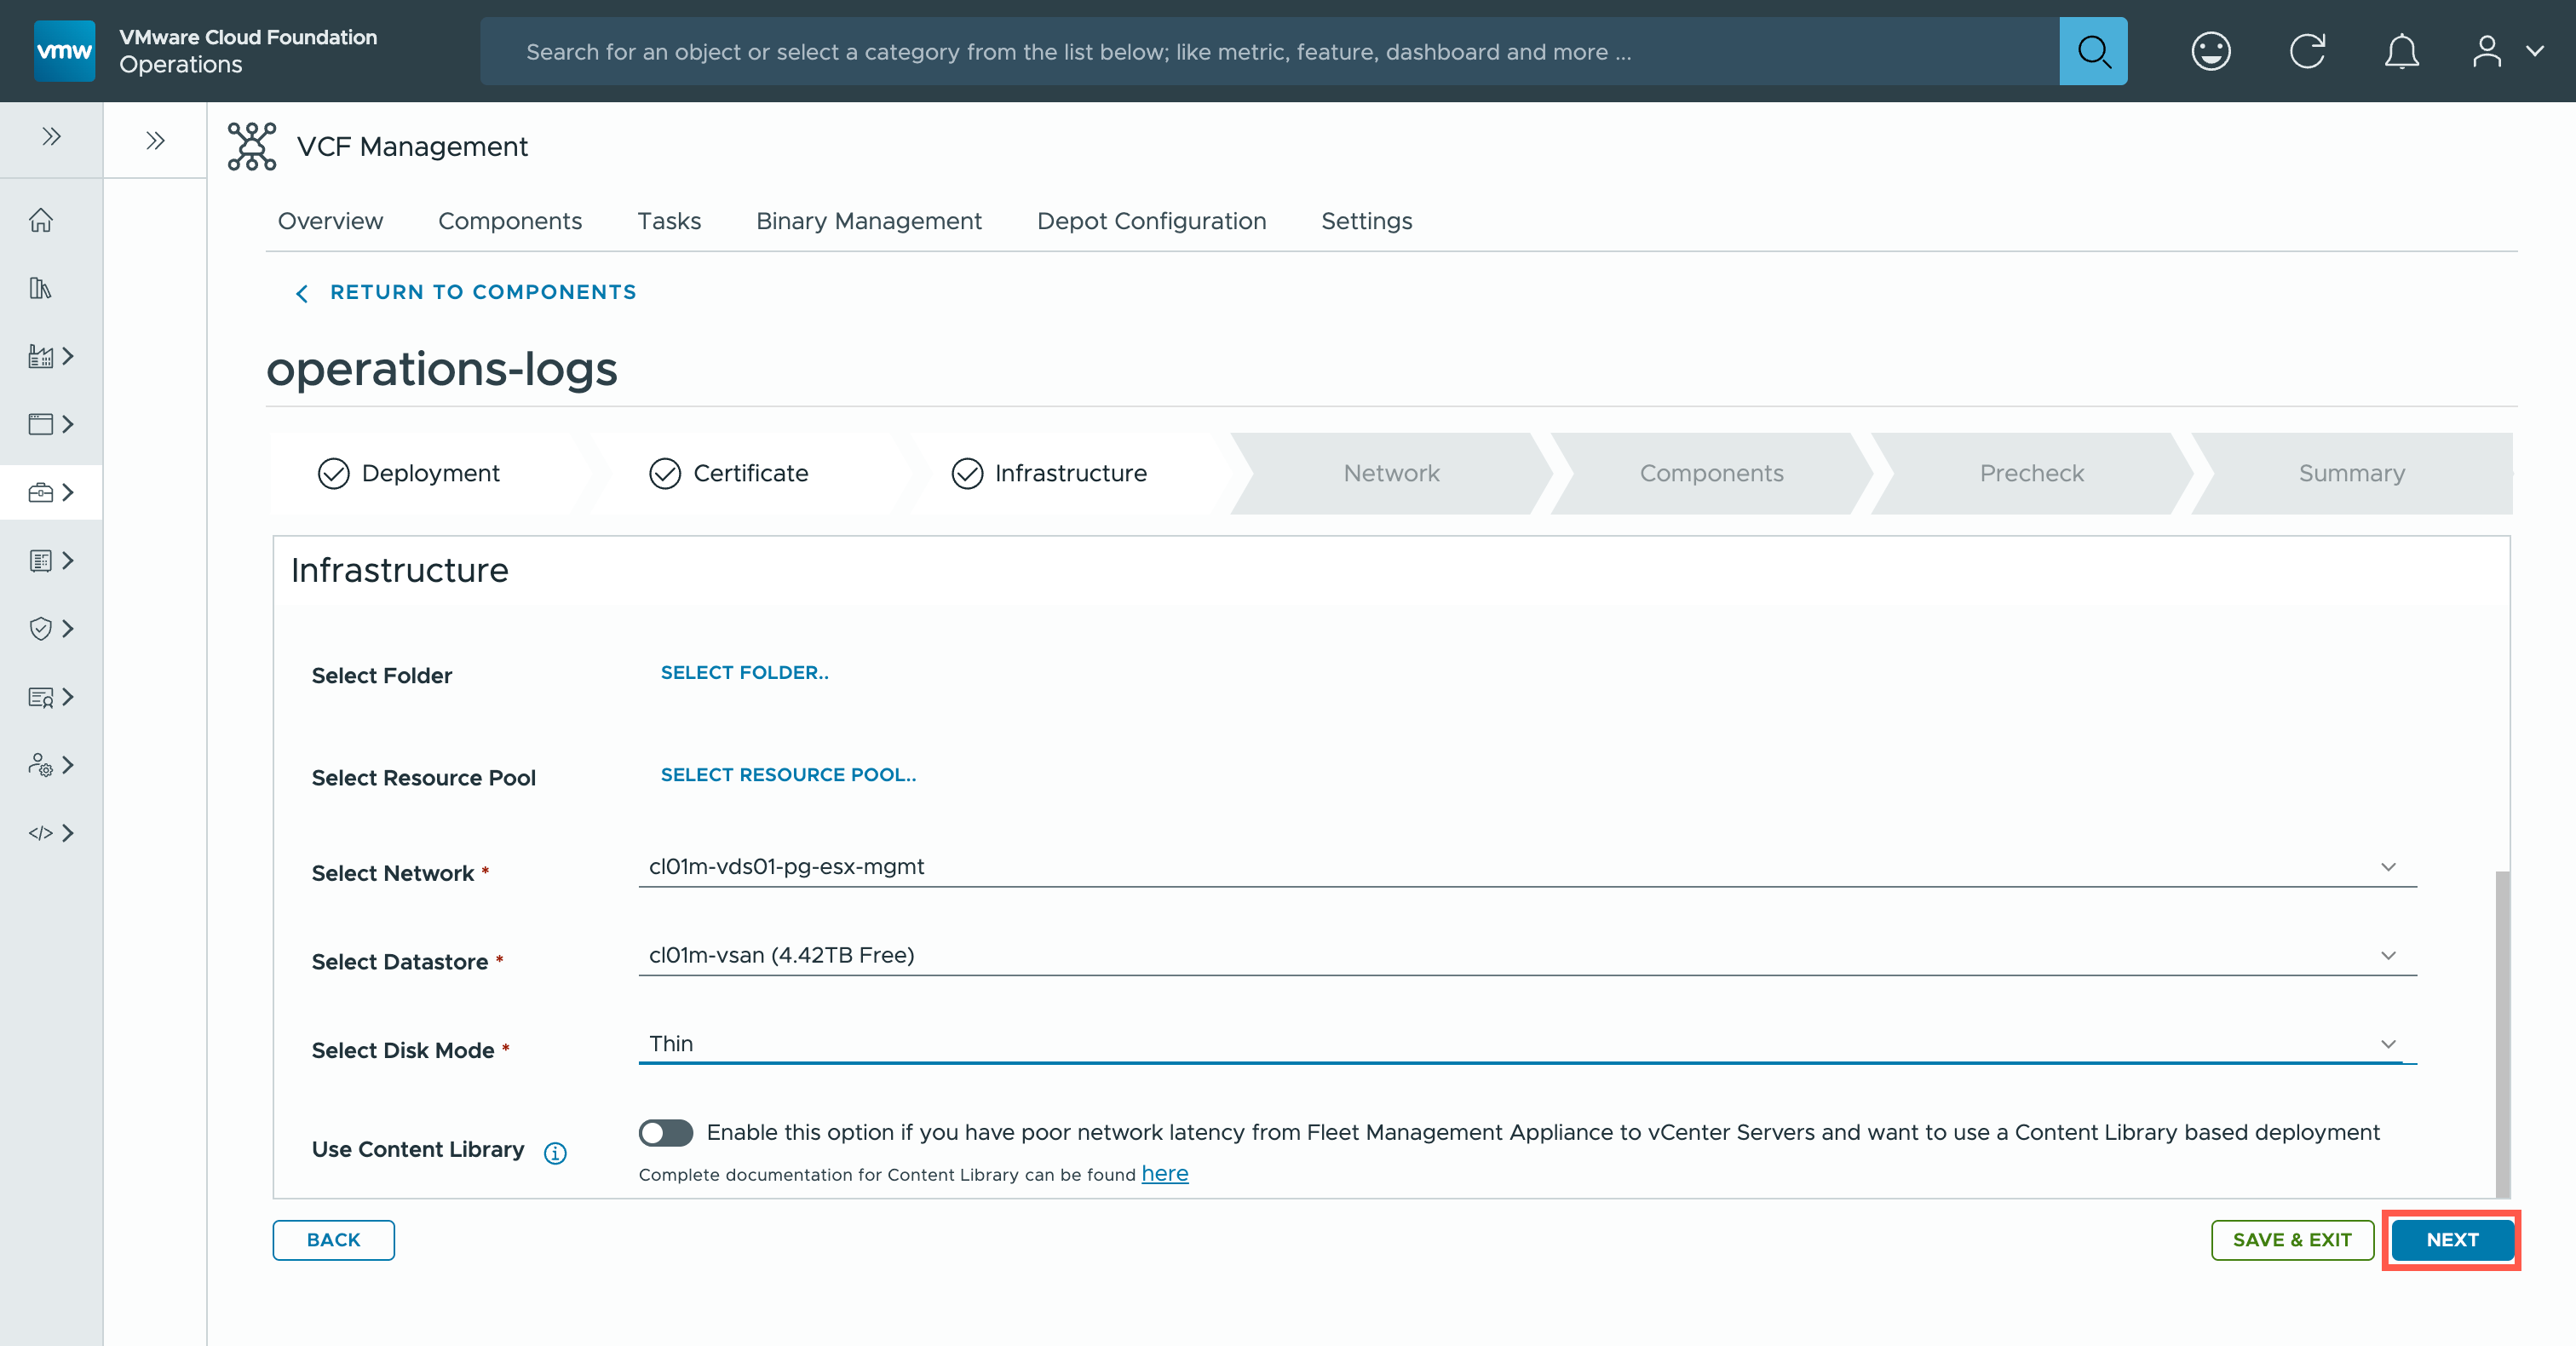Click in the global search field

[x=1270, y=51]
